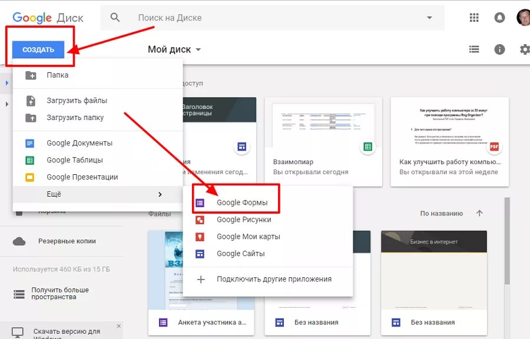Click Скачать версию для Windows link

click(67, 334)
